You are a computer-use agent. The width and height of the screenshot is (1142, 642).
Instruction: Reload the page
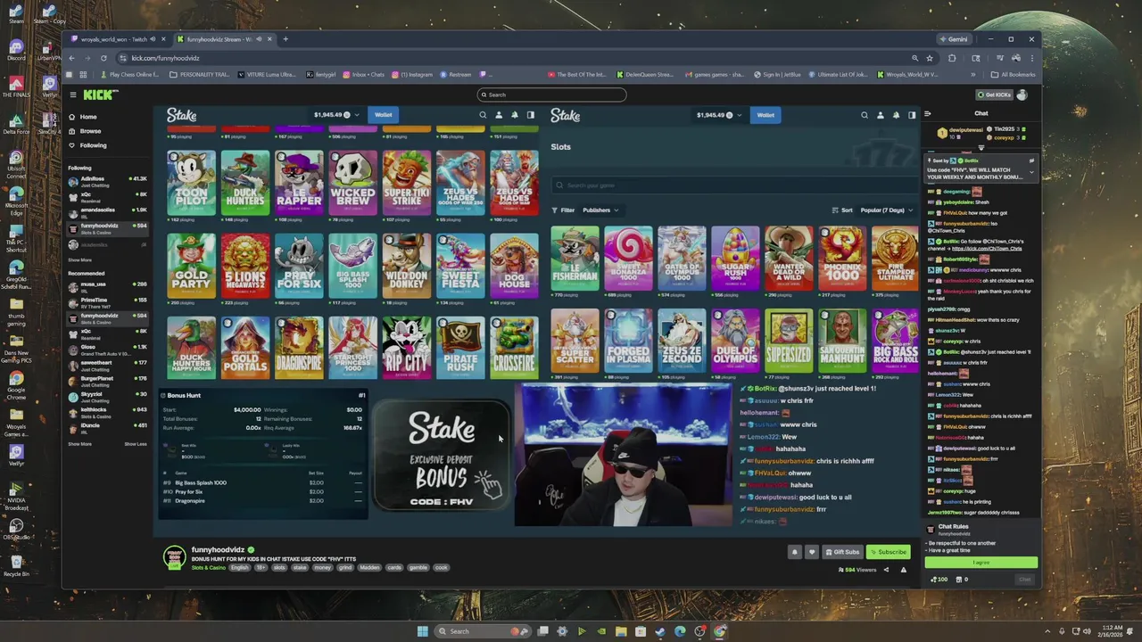pyautogui.click(x=103, y=58)
